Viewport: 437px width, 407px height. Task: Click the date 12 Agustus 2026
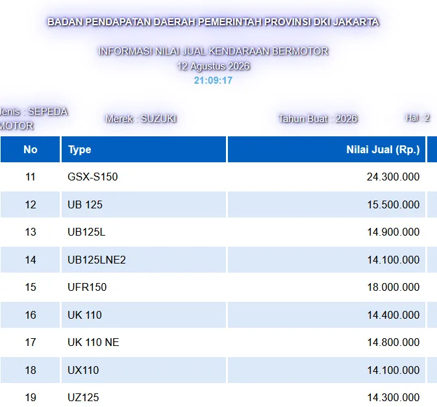[213, 66]
